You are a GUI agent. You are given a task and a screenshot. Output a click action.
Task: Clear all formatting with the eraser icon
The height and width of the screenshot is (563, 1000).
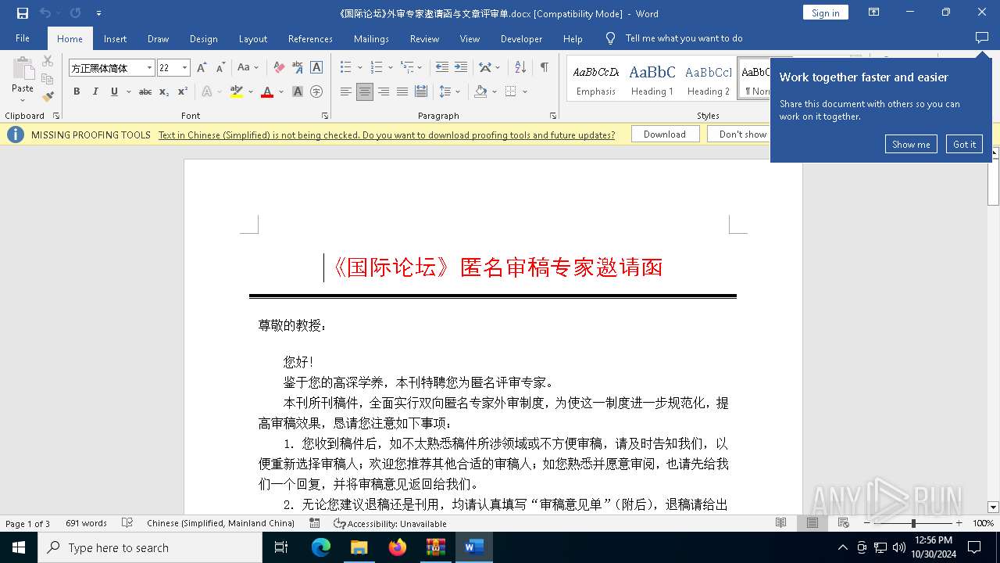coord(279,68)
